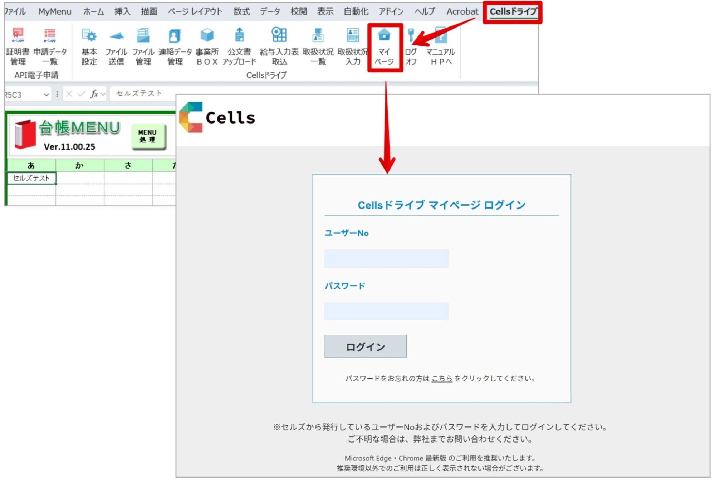Click the red book 台帳MENU icon
This screenshot has height=480, width=715.
25,134
